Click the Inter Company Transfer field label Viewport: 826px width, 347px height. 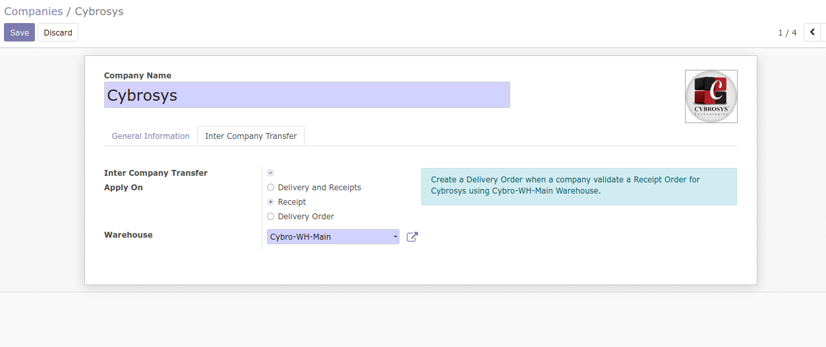coord(156,173)
